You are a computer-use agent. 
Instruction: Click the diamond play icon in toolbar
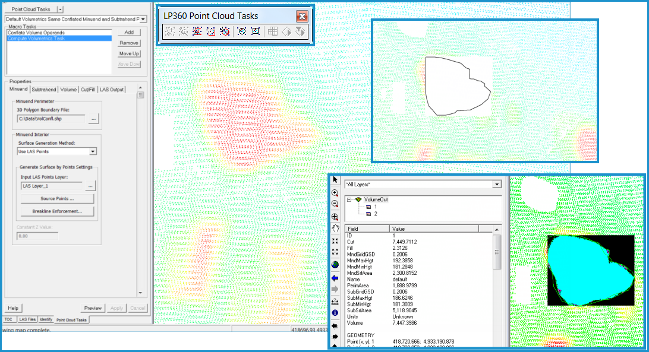[286, 31]
